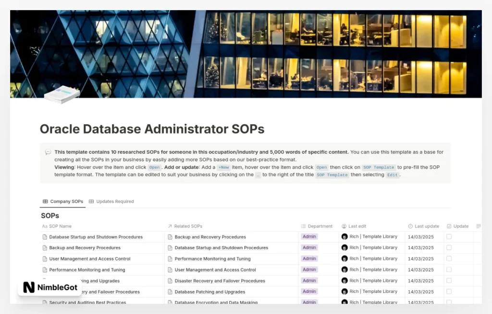
Task: Click the Aa icon on the SOP Name column header
Action: pyautogui.click(x=44, y=226)
